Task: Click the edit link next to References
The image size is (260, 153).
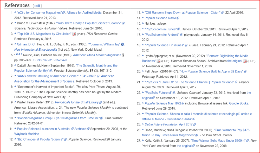Action: click(37, 6)
